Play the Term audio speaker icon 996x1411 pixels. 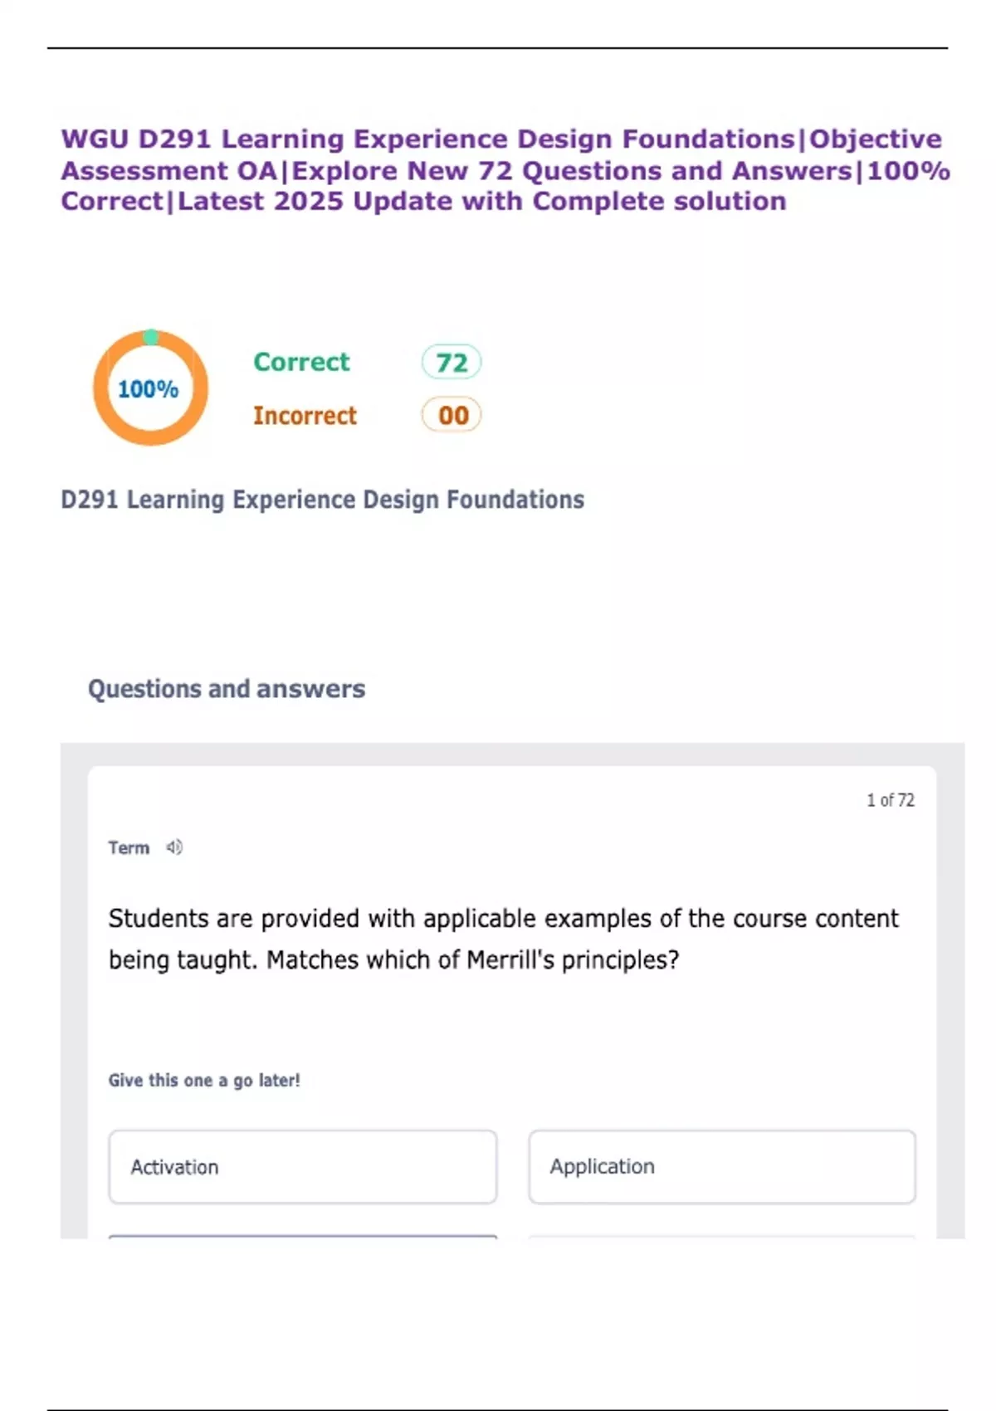(x=174, y=847)
